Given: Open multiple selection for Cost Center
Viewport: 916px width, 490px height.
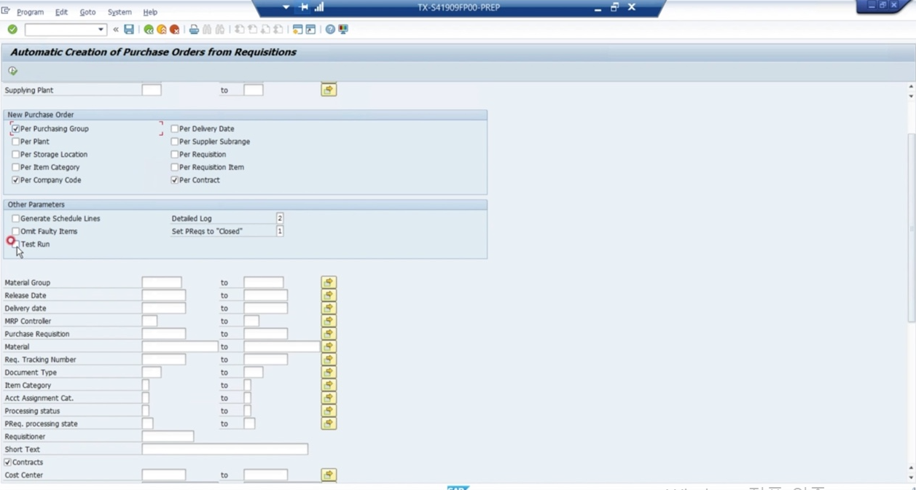Looking at the screenshot, I should coord(329,475).
